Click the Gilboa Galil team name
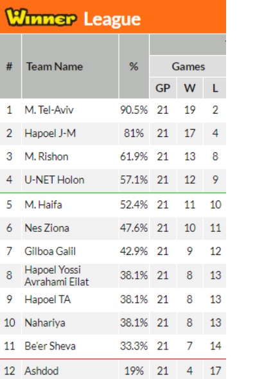 [x=50, y=251]
